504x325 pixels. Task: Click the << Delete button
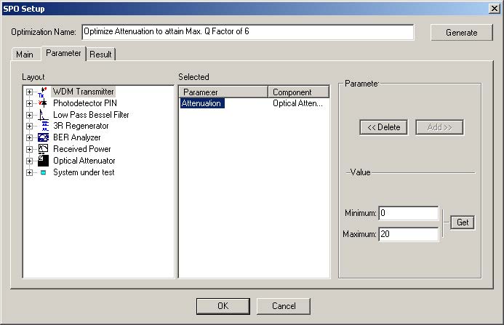click(x=384, y=127)
